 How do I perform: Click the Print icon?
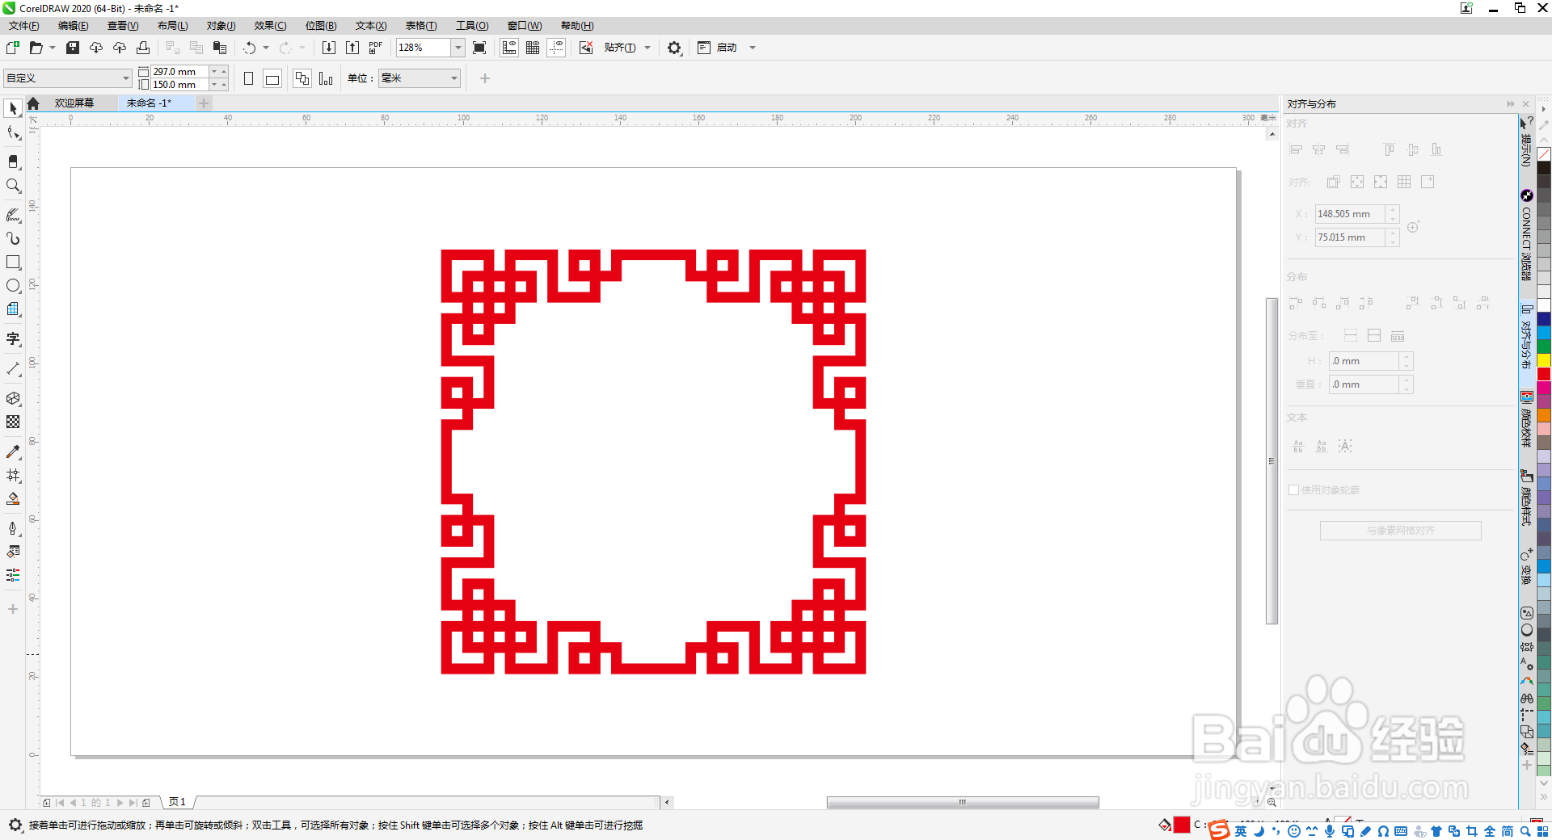coord(143,48)
